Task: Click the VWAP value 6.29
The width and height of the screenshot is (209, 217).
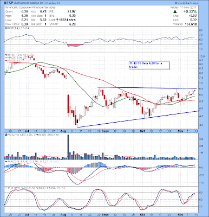Action: pyautogui.click(x=73, y=24)
